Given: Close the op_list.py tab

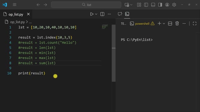Looking at the screenshot, I should point(28,14).
